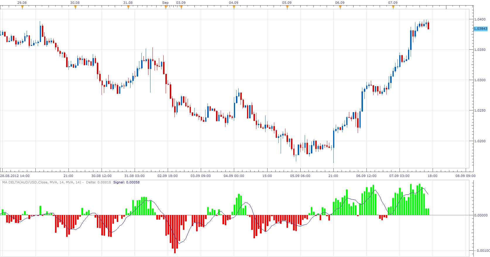
Task: Click the 0.00000 indicator zero level label
Action: coord(481,215)
